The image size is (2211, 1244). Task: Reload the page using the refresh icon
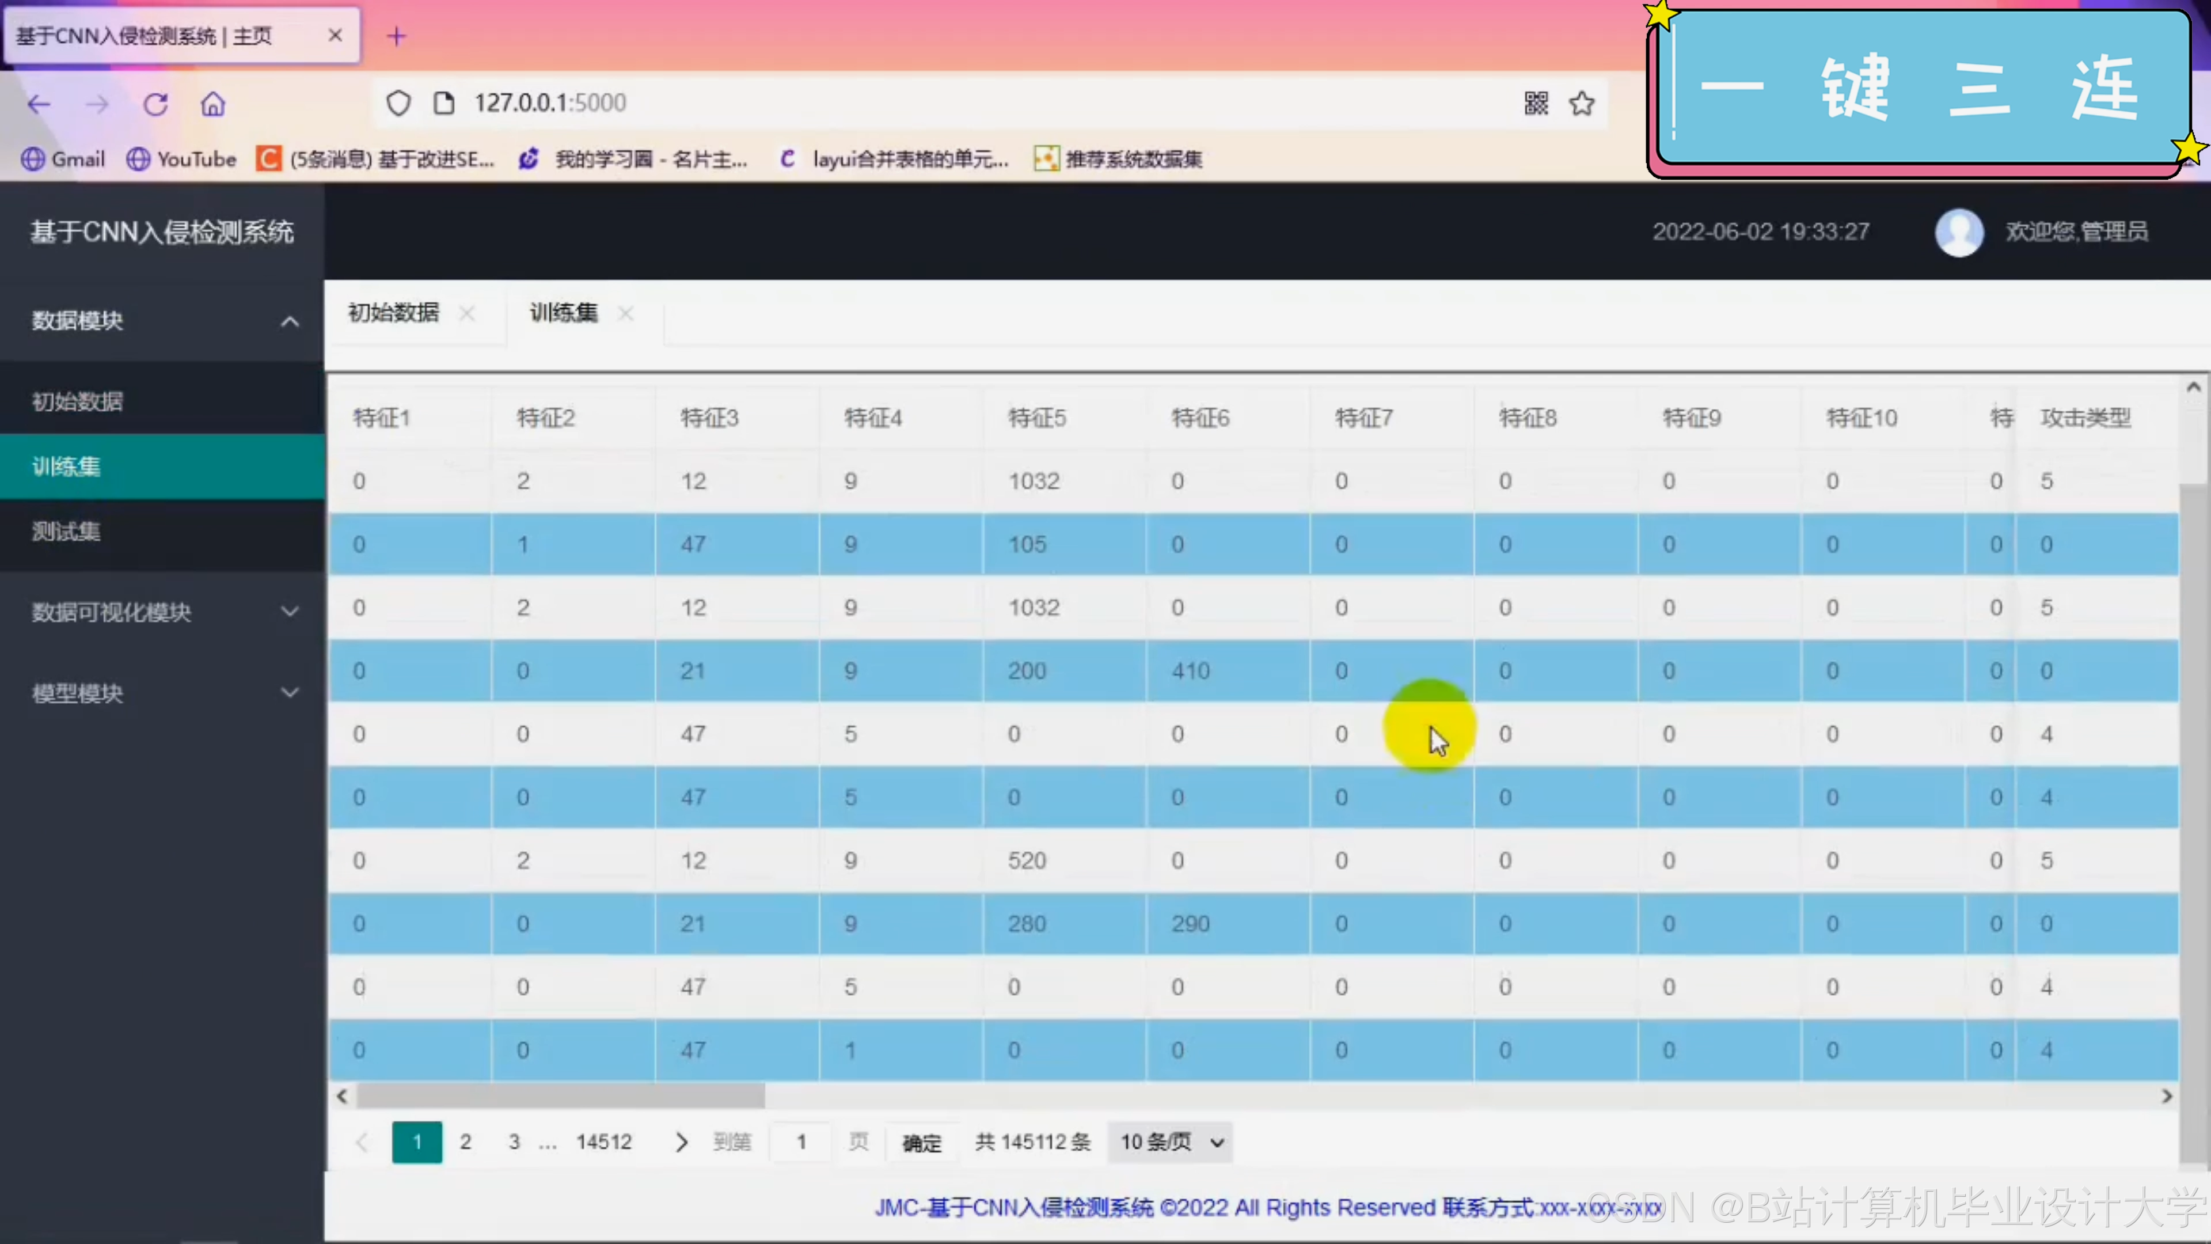[154, 104]
